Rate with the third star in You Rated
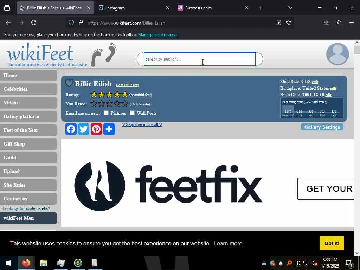The width and height of the screenshot is (360, 270). [109, 104]
